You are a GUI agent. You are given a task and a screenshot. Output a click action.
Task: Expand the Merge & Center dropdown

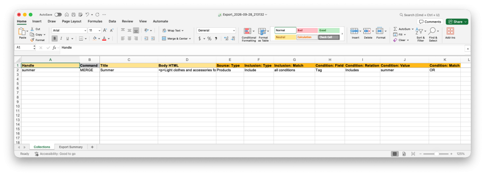click(x=189, y=39)
